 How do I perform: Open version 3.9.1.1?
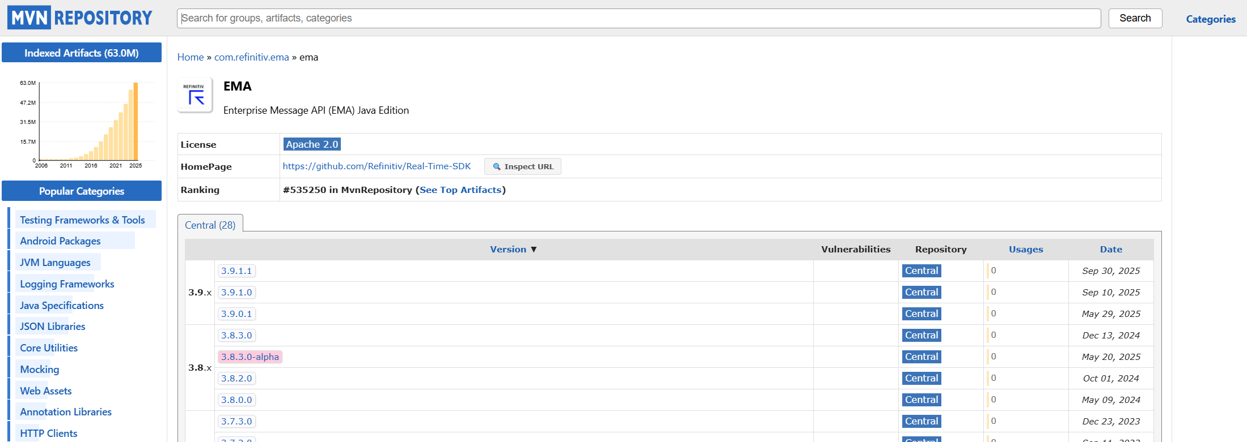click(x=236, y=271)
